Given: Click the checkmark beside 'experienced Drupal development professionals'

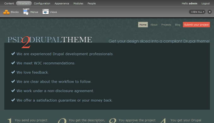Looking at the screenshot, I should coord(13,54).
